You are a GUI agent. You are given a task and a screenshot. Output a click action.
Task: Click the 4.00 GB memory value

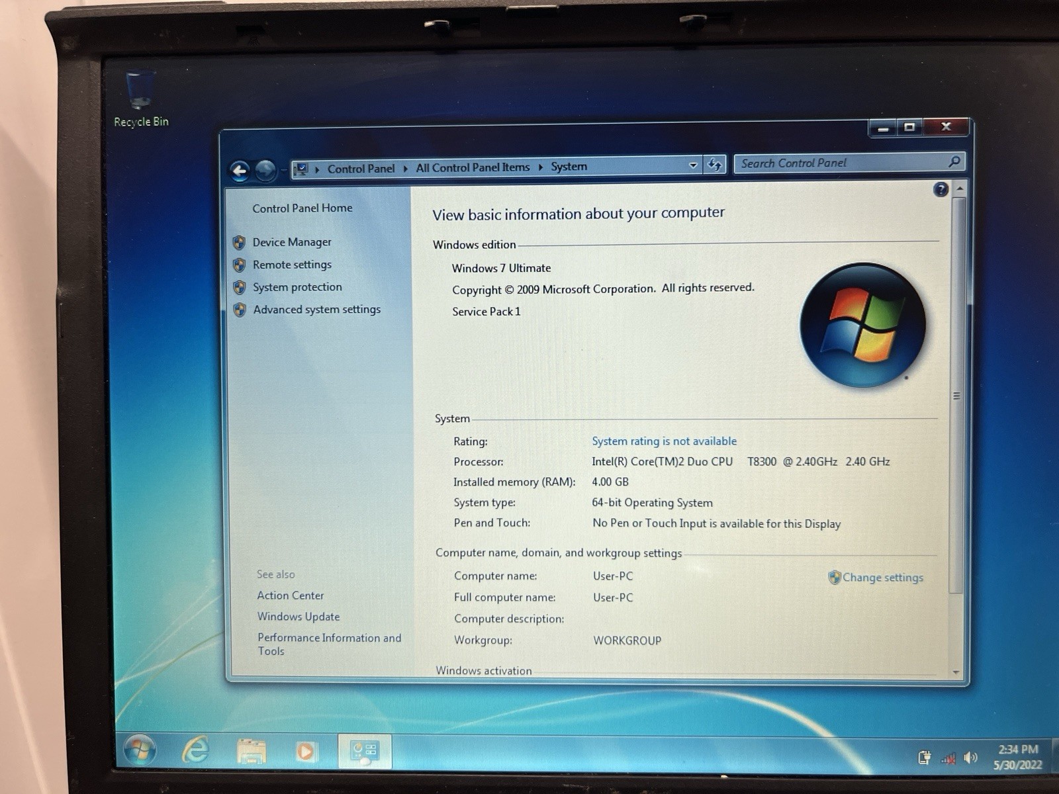click(x=610, y=482)
